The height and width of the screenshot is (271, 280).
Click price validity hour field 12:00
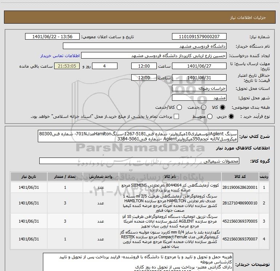point(144,78)
